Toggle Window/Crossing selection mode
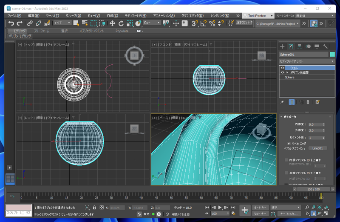Screen dimensions: 340x222 [x=102, y=23]
